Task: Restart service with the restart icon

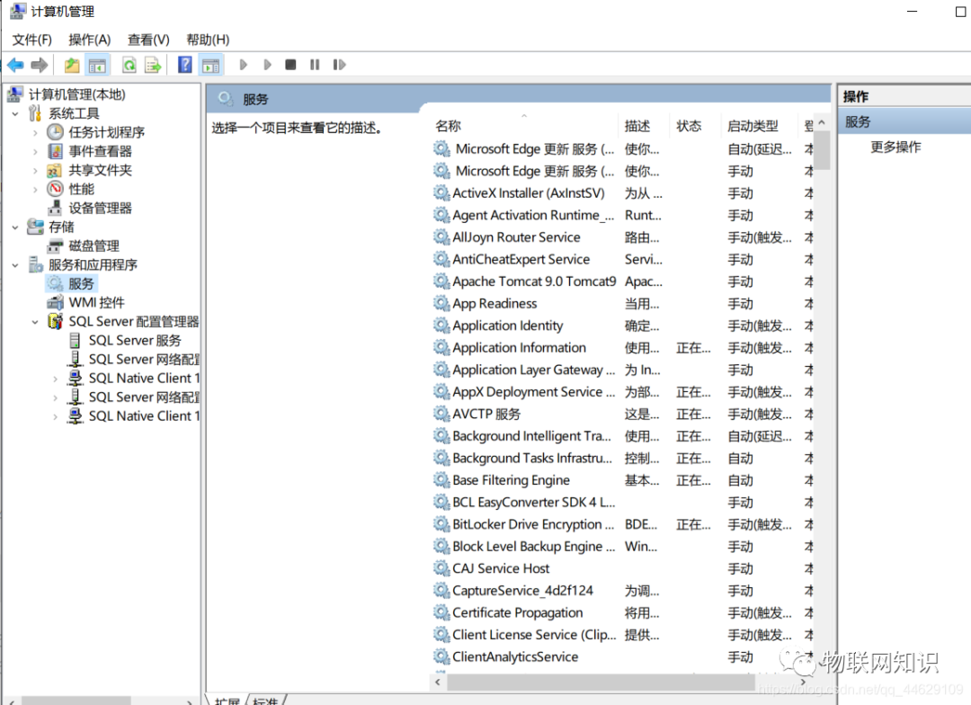Action: click(339, 65)
